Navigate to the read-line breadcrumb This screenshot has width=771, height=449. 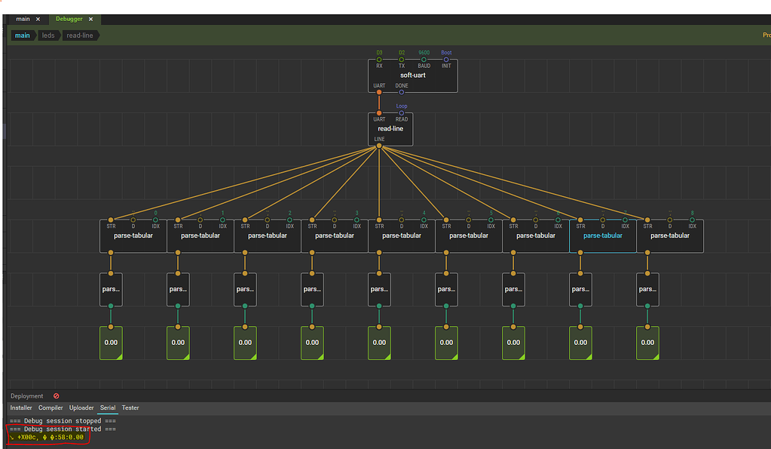[80, 35]
